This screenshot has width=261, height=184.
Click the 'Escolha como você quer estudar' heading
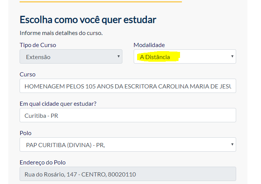pos(88,20)
